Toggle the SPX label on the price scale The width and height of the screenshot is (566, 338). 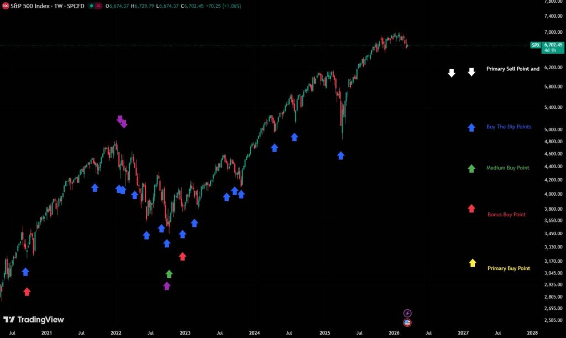click(534, 45)
